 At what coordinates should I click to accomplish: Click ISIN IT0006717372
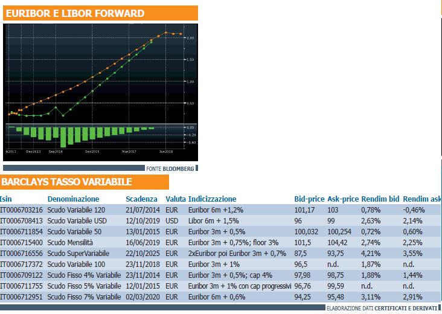pyautogui.click(x=21, y=264)
